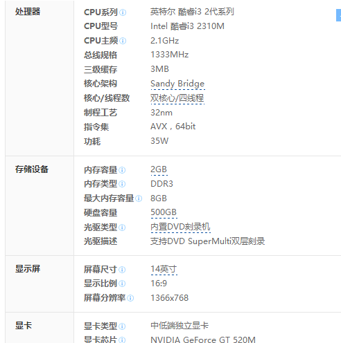The width and height of the screenshot is (341, 343).
Task: Click the 三级缓存 label
Action: pyautogui.click(x=100, y=69)
